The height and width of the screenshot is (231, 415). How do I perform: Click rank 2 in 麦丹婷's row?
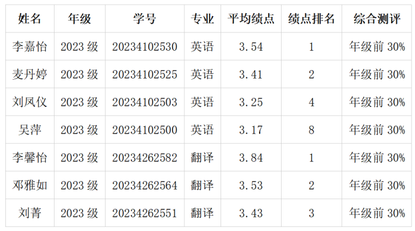click(311, 74)
